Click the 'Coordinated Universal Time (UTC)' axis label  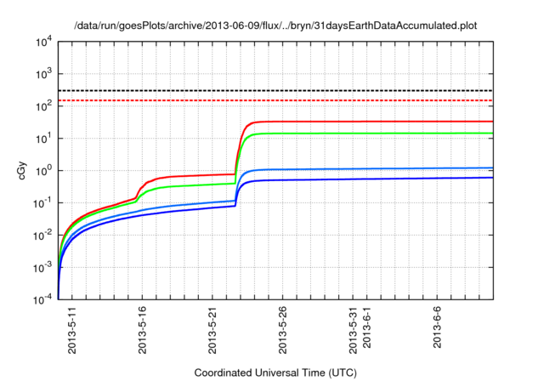click(x=275, y=373)
